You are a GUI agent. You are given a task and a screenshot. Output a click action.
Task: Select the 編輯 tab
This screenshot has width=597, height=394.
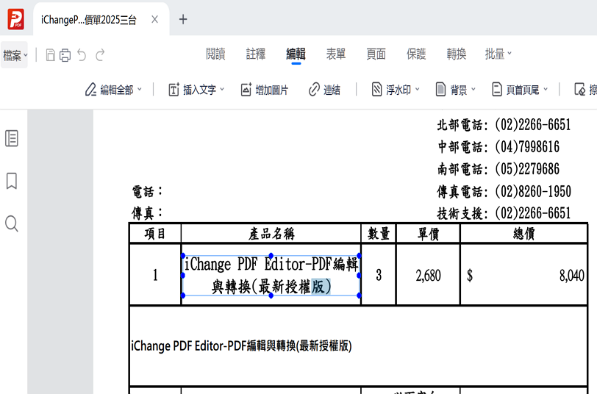click(296, 54)
